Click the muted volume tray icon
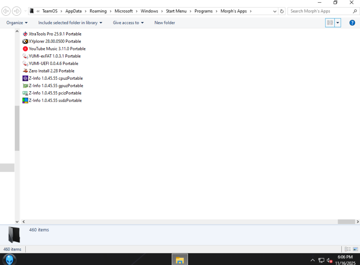Viewport: 360px width, 265px height. click(329, 261)
